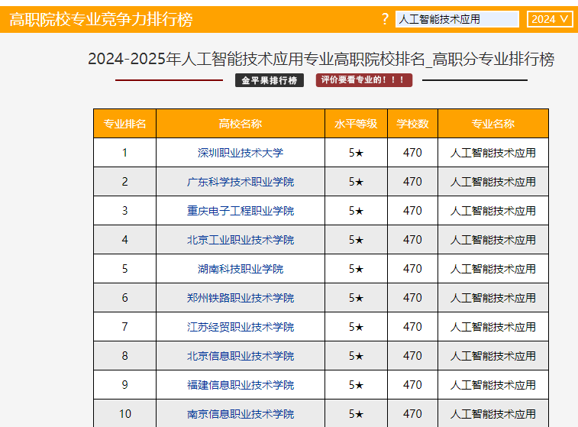Viewport: 578px width, 427px height.
Task: Open 重庆电子工程职业学院 link
Action: [x=240, y=211]
